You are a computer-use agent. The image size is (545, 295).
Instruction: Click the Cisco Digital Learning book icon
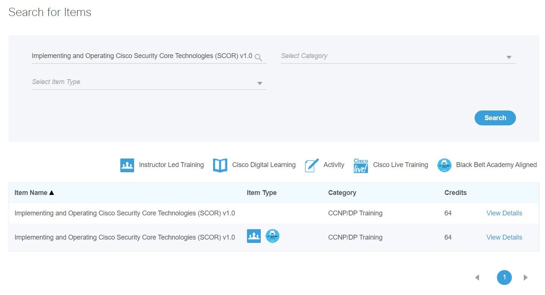pyautogui.click(x=220, y=165)
